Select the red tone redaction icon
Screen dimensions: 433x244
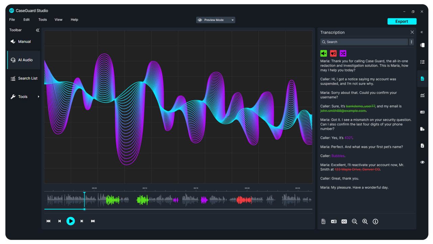(x=333, y=53)
